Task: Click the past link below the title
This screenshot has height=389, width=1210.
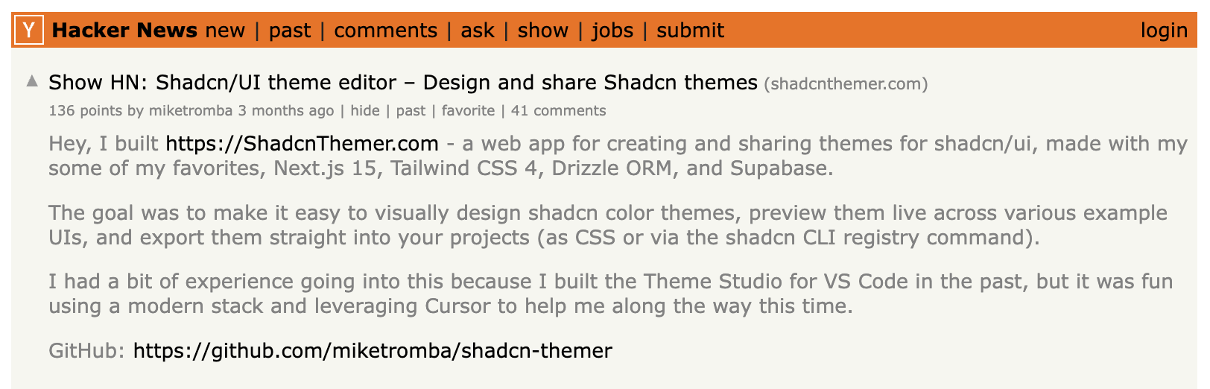Action: coord(411,111)
